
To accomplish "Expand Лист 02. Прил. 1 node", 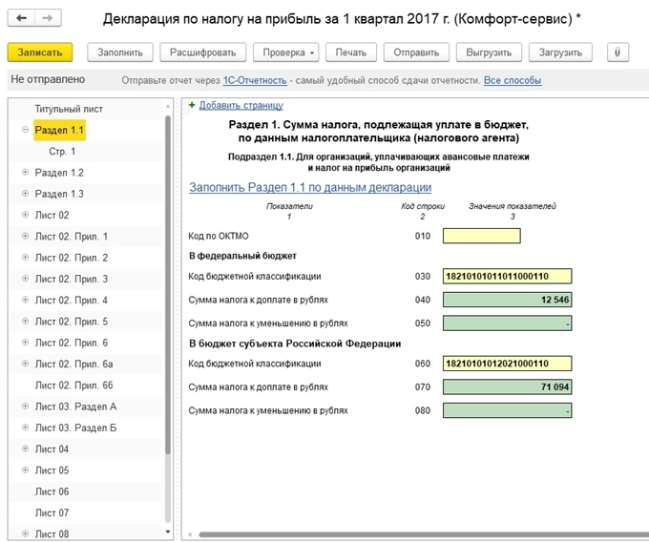I will [x=25, y=236].
